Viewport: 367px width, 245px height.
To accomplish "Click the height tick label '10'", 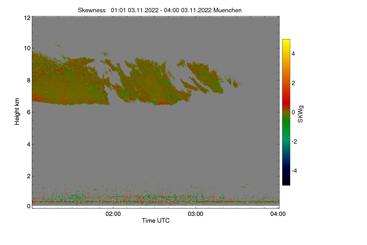I will click(x=27, y=48).
